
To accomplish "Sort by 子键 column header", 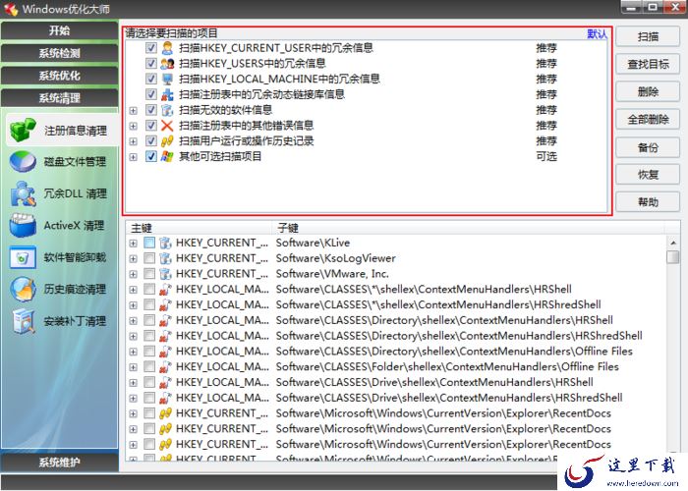I will click(x=468, y=228).
